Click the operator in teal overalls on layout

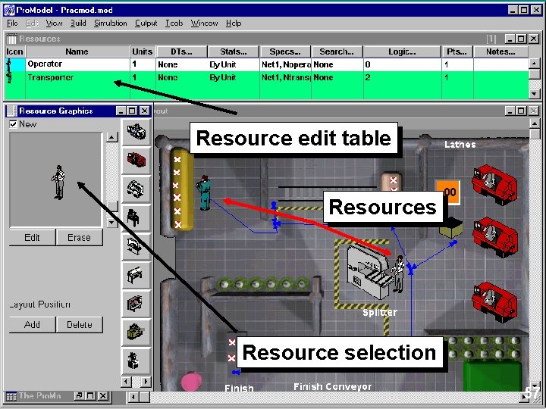(x=204, y=192)
